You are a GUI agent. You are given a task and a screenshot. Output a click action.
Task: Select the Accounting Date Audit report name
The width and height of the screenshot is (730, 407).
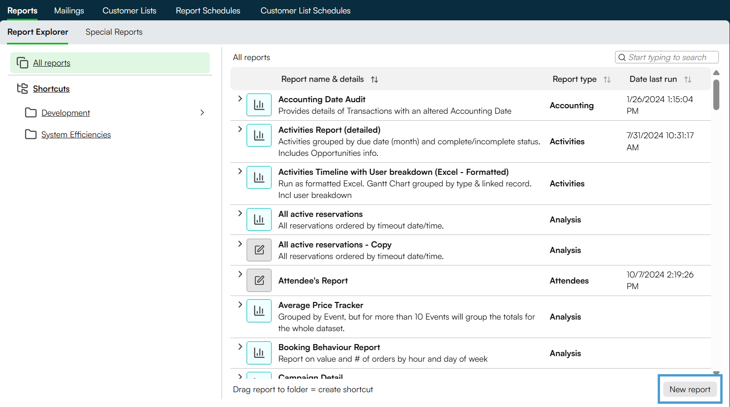322,99
